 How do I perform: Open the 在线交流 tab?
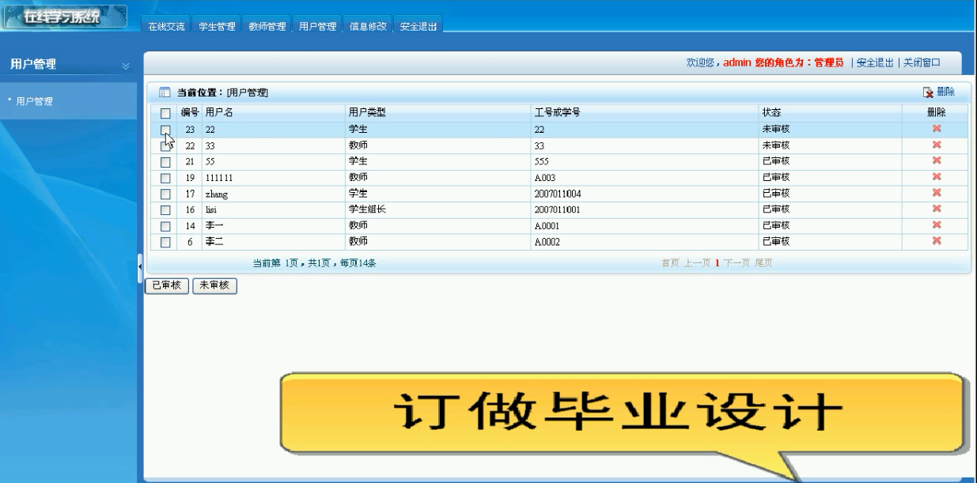(166, 26)
